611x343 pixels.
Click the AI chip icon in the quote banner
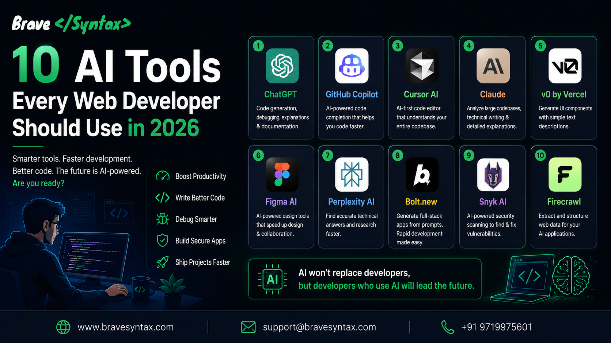(x=273, y=280)
